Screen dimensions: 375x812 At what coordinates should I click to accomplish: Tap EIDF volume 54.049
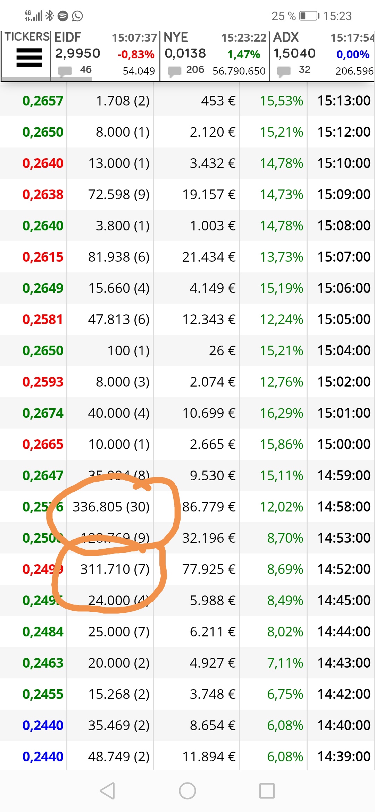[x=139, y=71]
